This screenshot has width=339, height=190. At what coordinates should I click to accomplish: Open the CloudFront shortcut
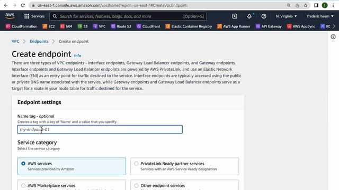click(148, 26)
